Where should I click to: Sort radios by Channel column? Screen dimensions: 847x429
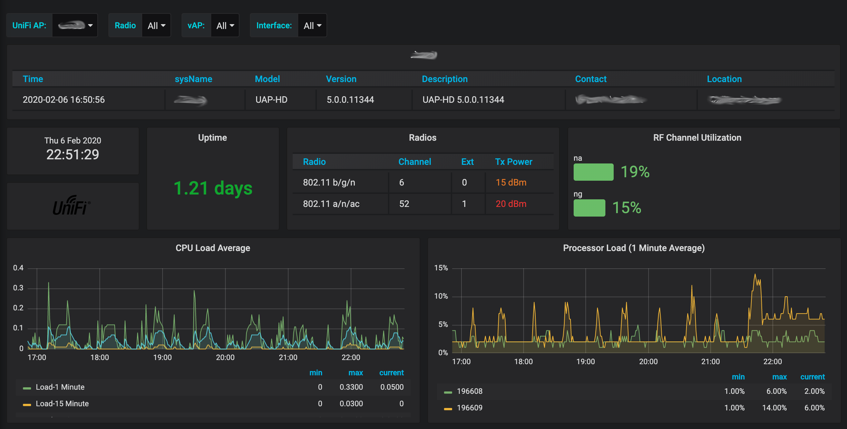click(415, 162)
